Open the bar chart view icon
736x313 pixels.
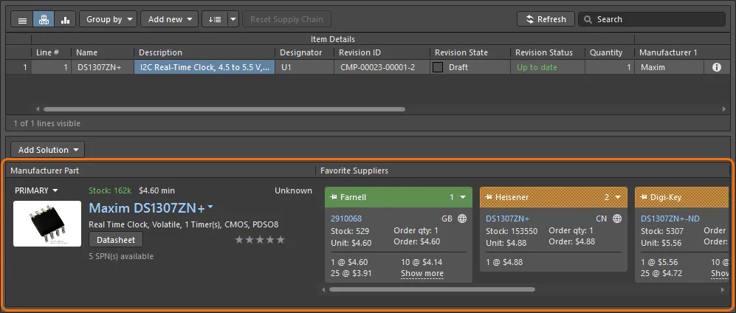click(x=65, y=19)
